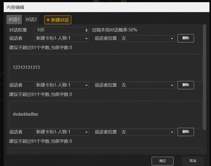Open the first 说话者位置 dropdown above 12313131313

[x=147, y=38]
